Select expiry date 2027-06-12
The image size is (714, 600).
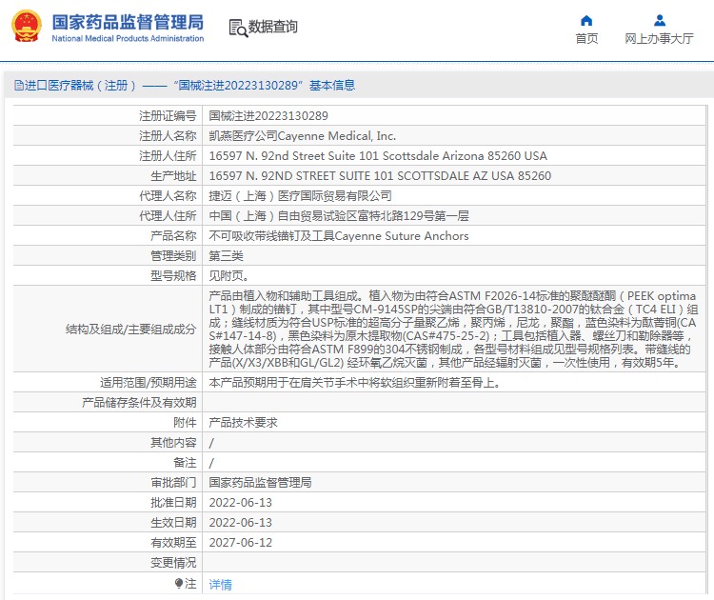click(x=241, y=543)
